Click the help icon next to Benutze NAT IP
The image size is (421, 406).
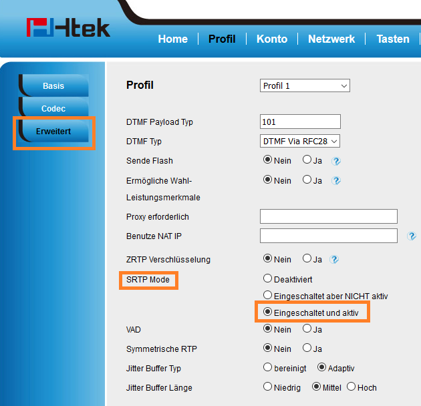click(412, 236)
